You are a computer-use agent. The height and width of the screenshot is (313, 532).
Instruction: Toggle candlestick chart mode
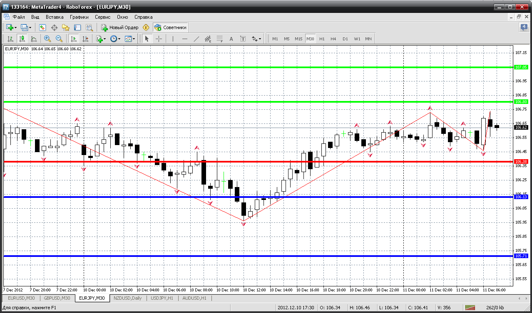coord(22,39)
